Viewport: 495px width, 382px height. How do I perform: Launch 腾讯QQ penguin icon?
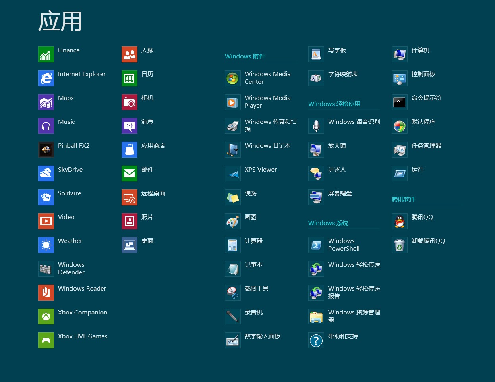tap(400, 221)
